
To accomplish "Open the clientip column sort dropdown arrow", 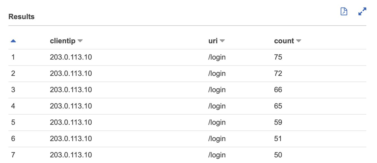I will 80,41.
